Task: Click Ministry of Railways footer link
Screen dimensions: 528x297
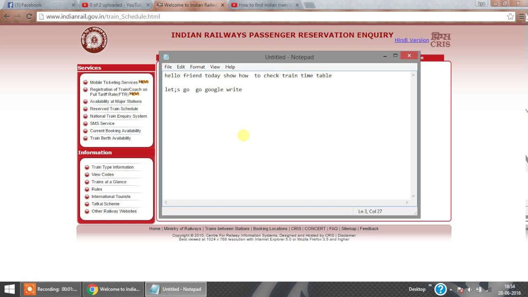Action: [x=182, y=229]
